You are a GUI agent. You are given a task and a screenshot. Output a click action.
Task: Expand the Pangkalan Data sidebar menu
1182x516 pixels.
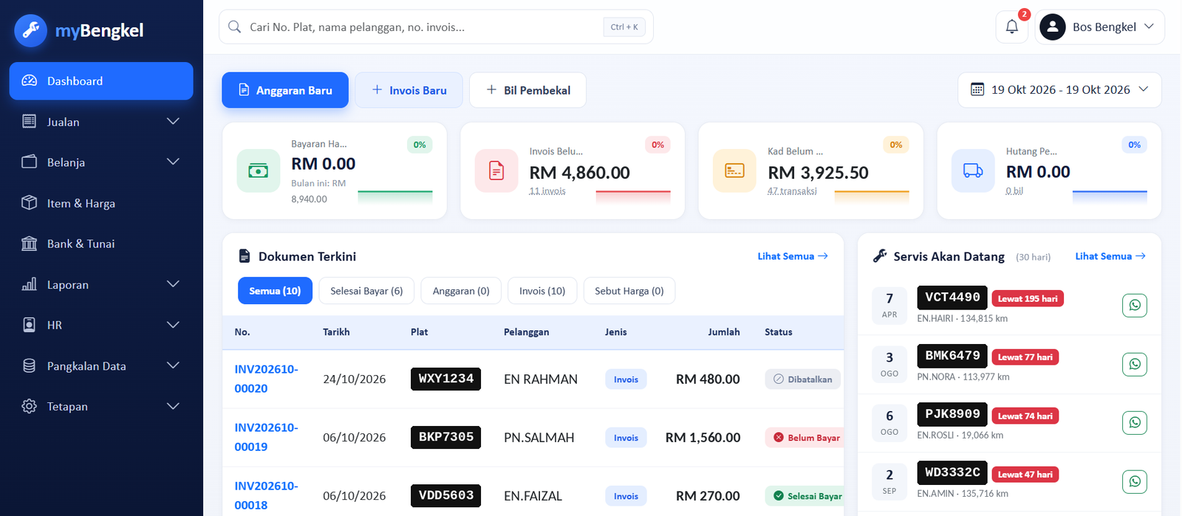[101, 365]
